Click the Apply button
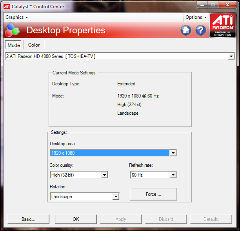Screen dimensions: 240x231 pos(121,219)
